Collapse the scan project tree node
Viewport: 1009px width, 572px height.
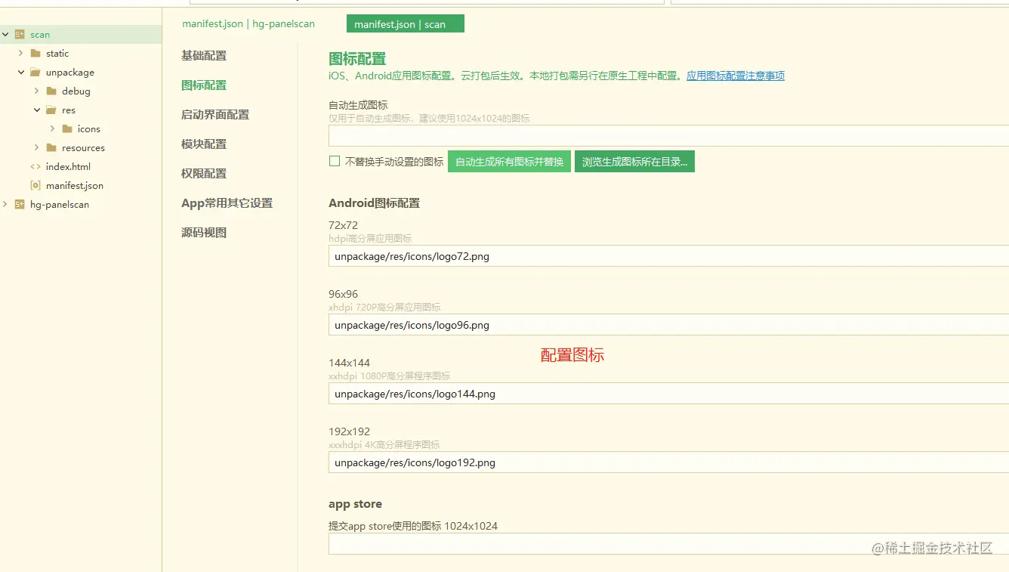click(5, 35)
